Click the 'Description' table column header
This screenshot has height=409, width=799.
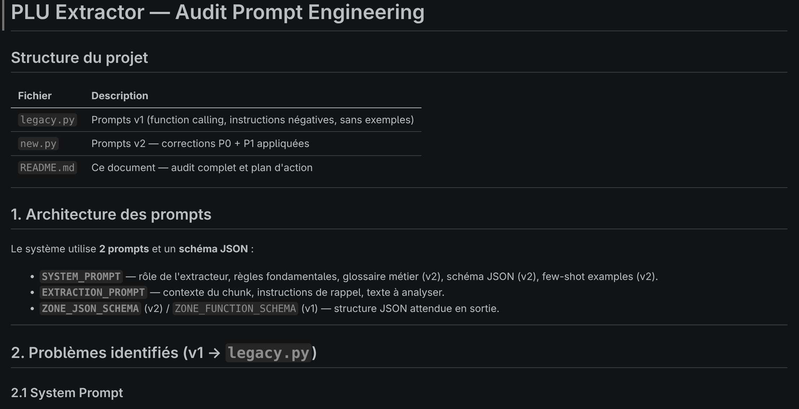pyautogui.click(x=120, y=96)
